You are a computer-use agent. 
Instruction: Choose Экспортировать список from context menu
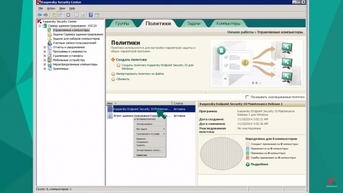coord(149,150)
